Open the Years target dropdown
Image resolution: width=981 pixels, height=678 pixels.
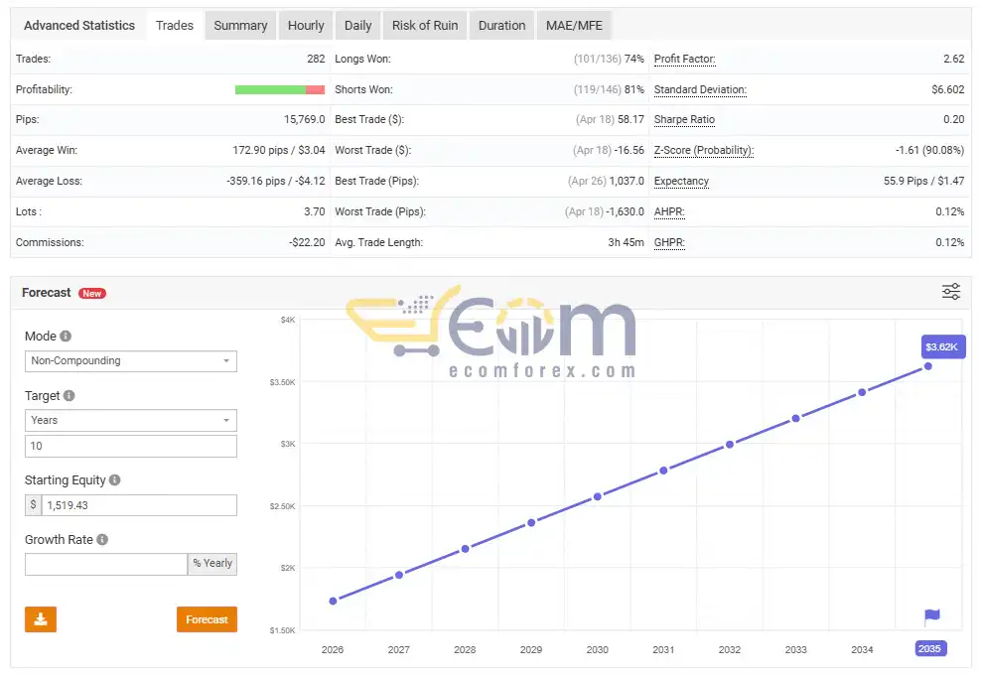(131, 420)
